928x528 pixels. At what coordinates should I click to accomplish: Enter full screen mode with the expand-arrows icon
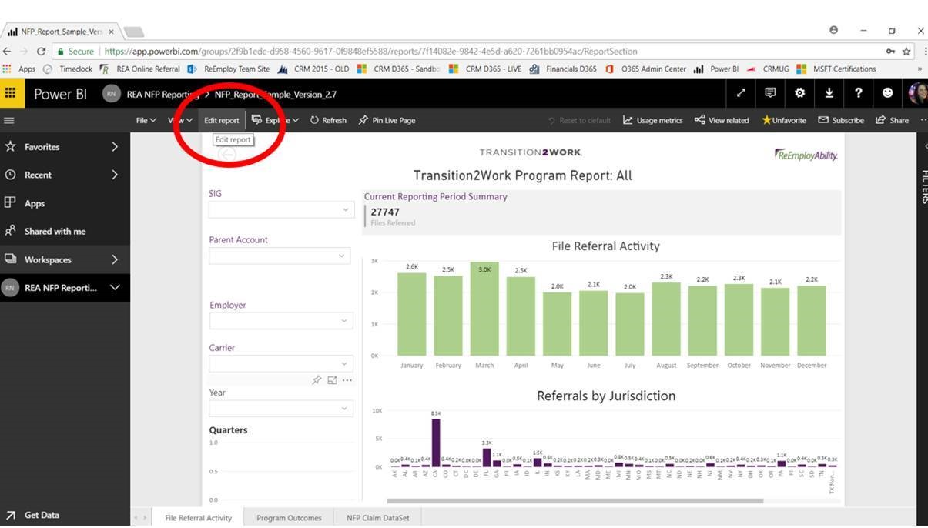pos(741,93)
